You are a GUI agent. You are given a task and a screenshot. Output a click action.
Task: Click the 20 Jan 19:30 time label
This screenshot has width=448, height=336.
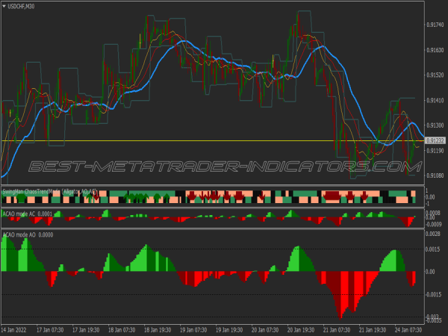(x=301, y=330)
